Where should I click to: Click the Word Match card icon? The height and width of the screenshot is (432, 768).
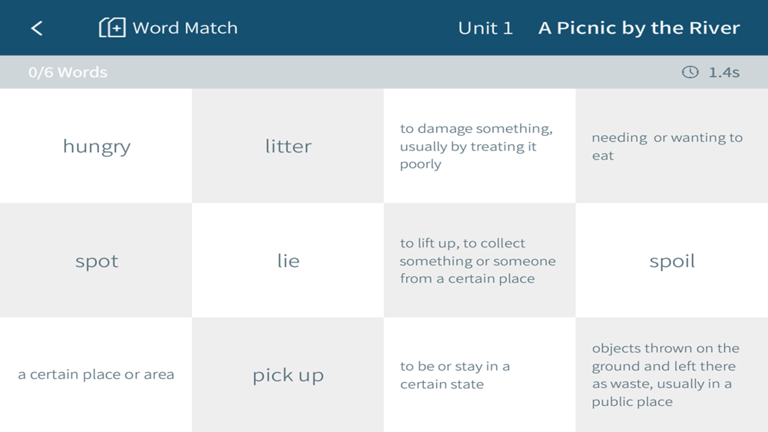coord(112,28)
